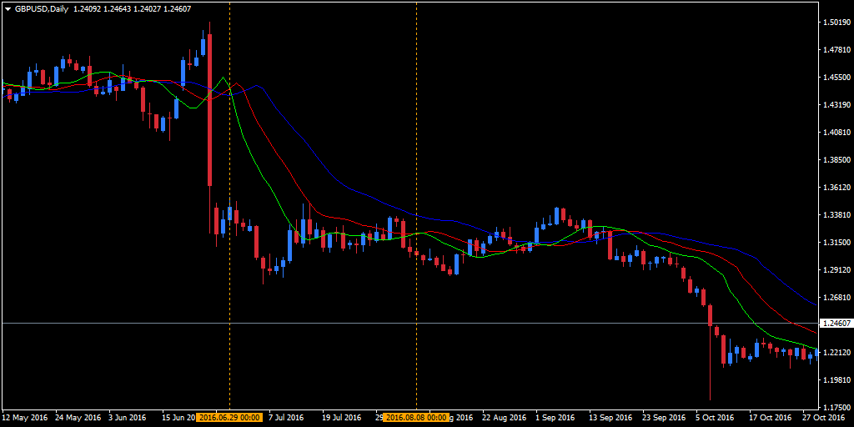854x427 pixels.
Task: Click the current price label 1.24607
Action: coord(839,323)
